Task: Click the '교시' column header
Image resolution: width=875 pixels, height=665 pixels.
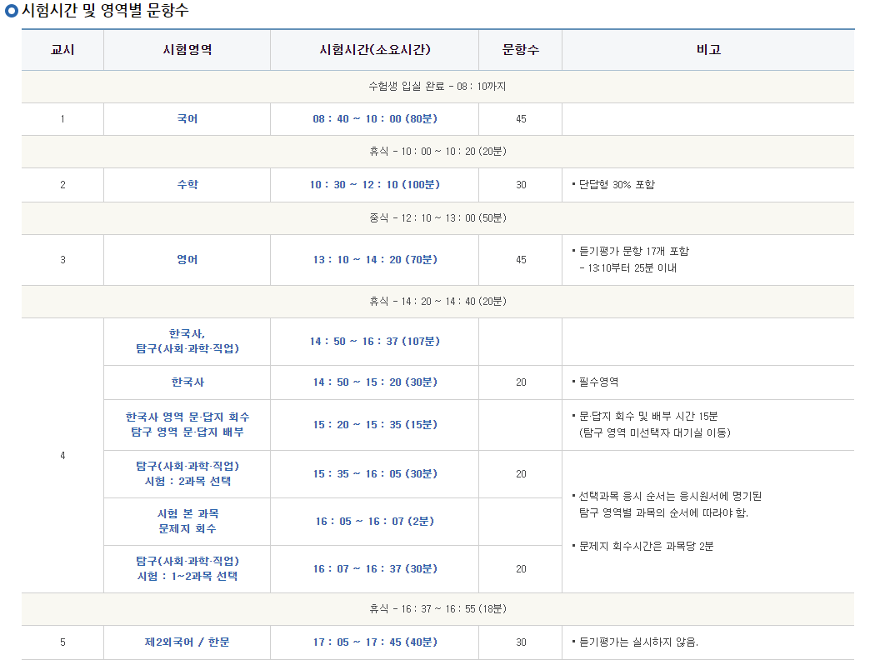Action: pyautogui.click(x=62, y=50)
